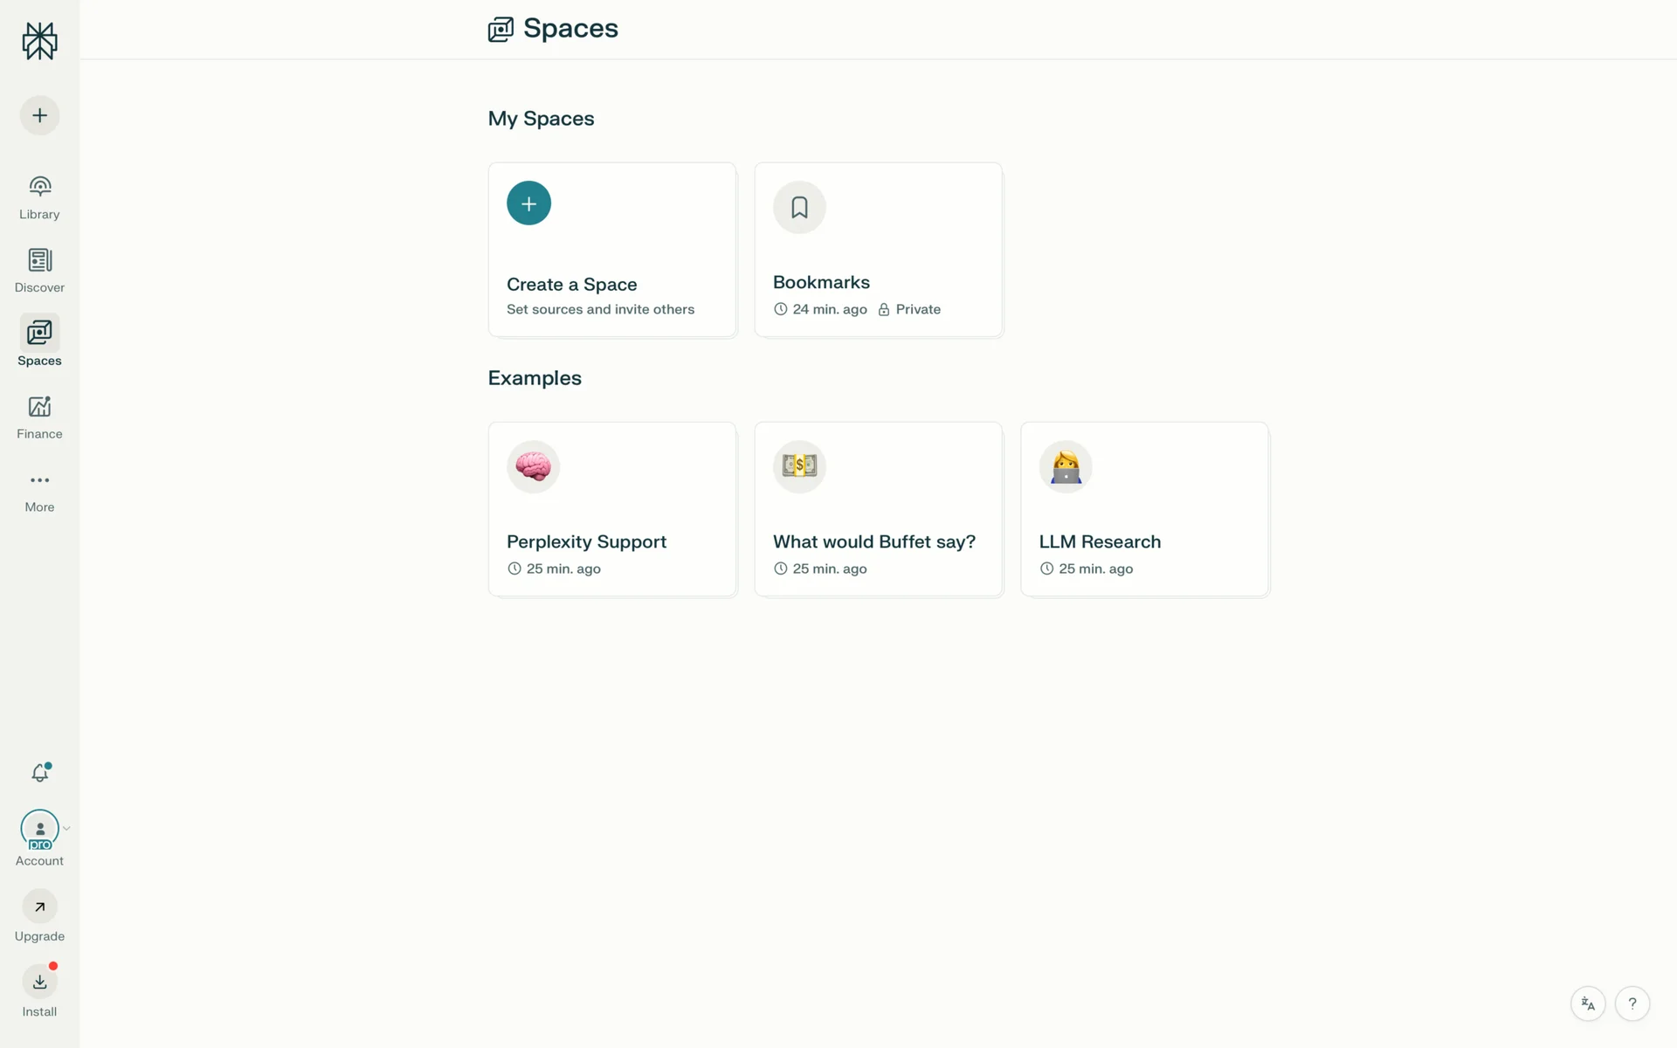The image size is (1677, 1048).
Task: Open language translation settings icon
Action: (x=1588, y=1004)
